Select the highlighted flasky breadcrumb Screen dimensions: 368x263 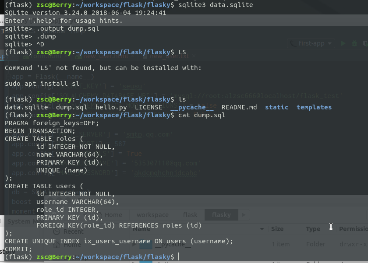pos(221,215)
